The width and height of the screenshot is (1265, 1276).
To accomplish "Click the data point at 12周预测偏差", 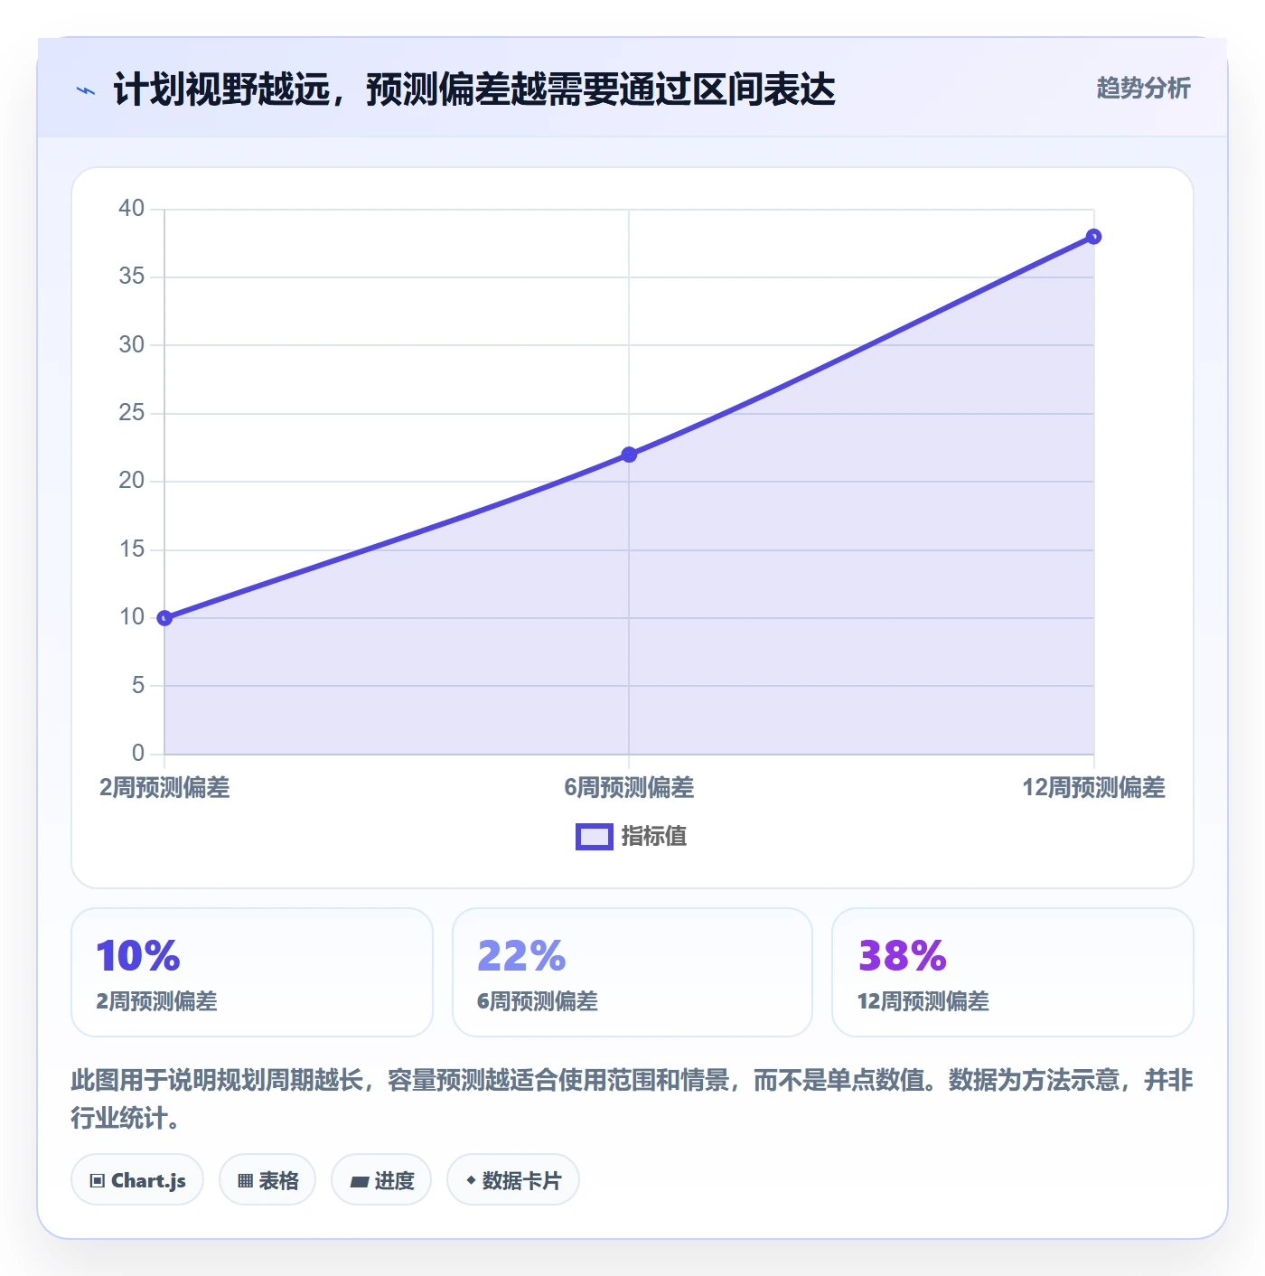I will point(1093,237).
